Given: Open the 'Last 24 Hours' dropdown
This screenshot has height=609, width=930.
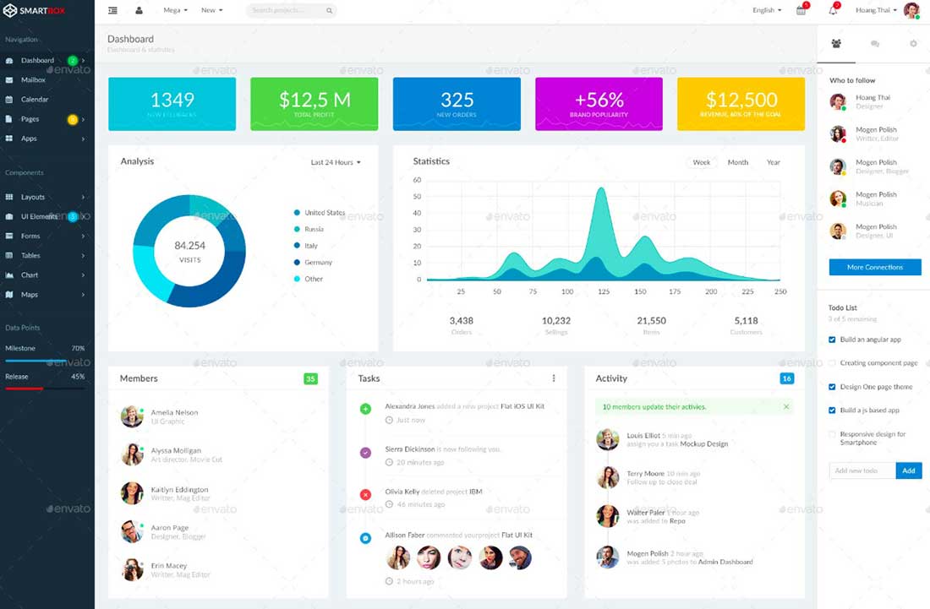Looking at the screenshot, I should click(336, 162).
